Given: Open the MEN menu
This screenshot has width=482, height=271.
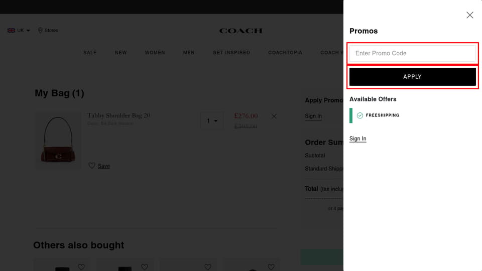Looking at the screenshot, I should pos(189,53).
